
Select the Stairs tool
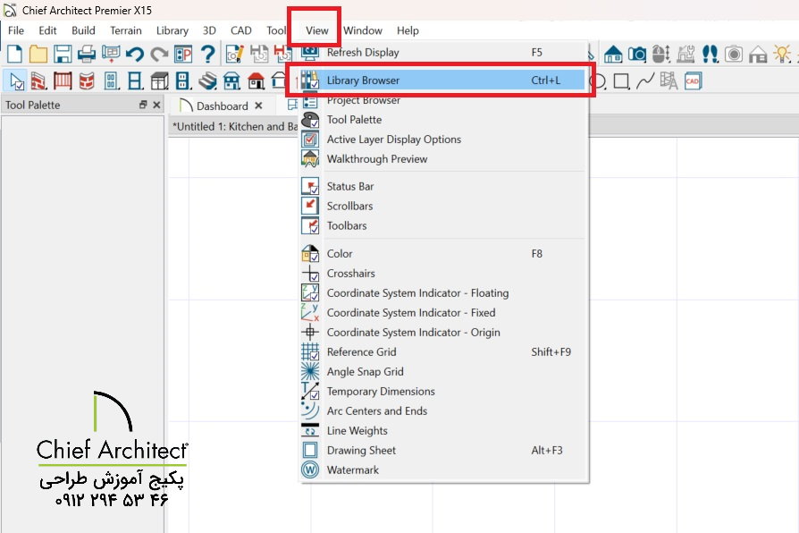click(x=207, y=80)
